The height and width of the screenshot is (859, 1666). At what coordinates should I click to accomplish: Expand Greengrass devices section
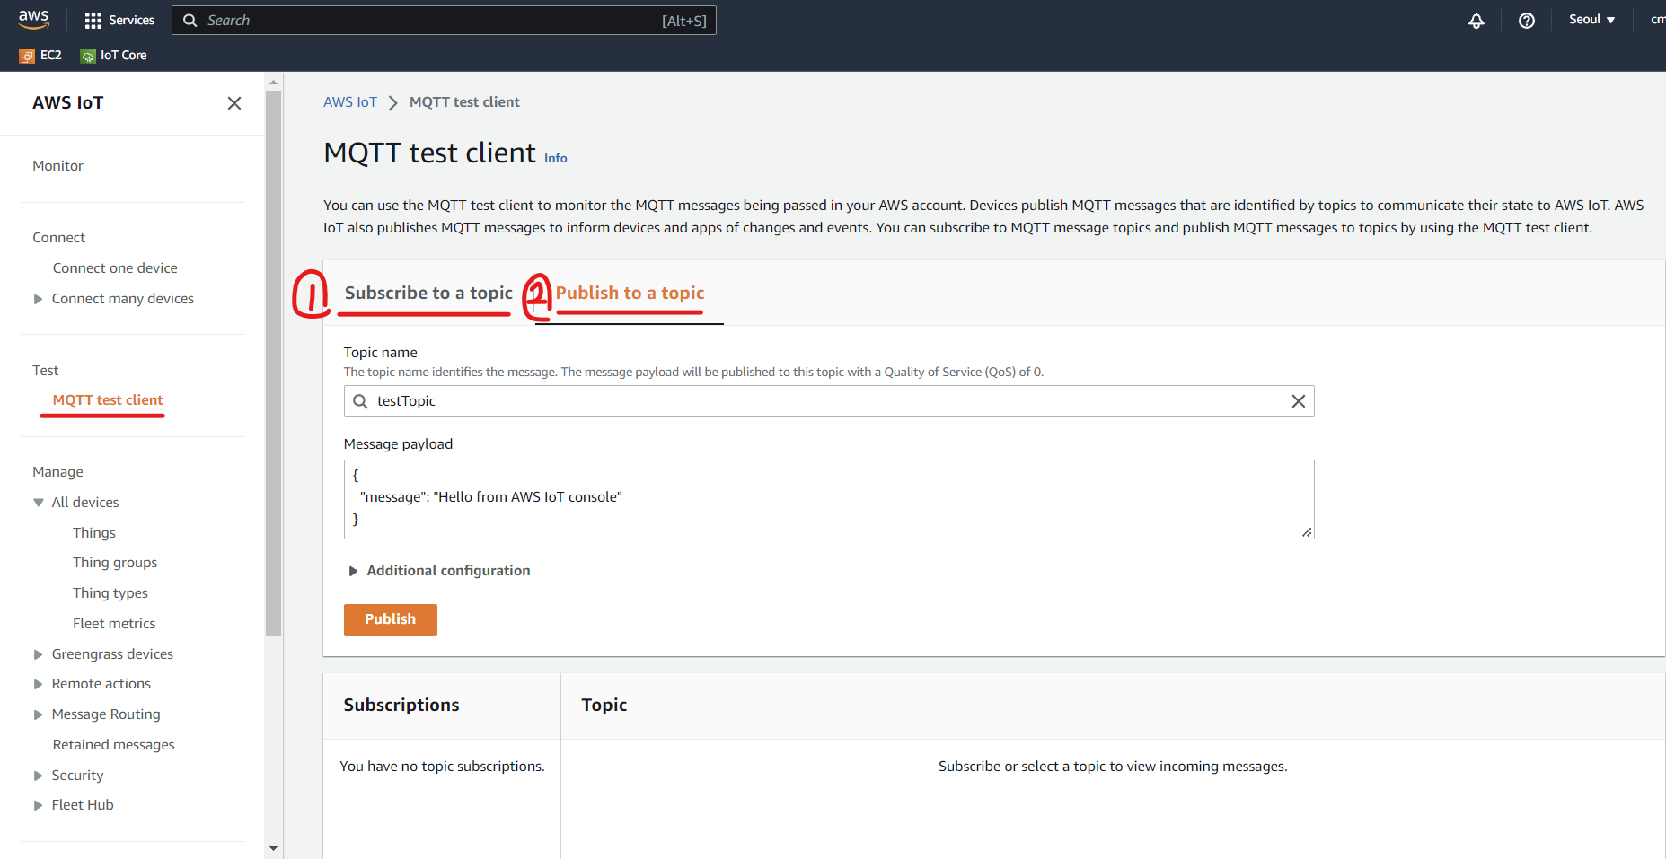click(38, 654)
